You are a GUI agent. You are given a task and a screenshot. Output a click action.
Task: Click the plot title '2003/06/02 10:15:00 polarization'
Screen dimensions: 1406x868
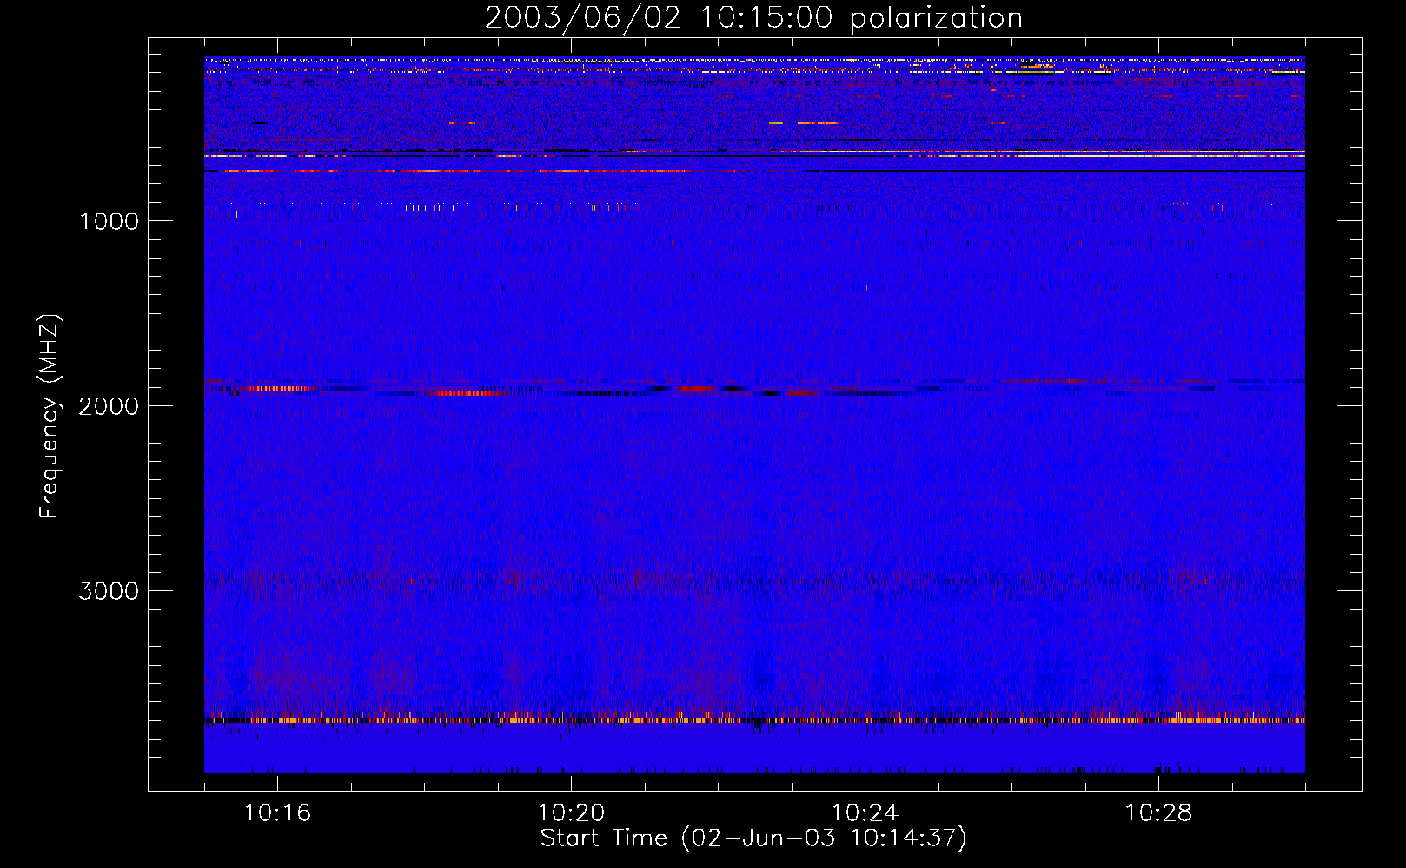(x=753, y=18)
